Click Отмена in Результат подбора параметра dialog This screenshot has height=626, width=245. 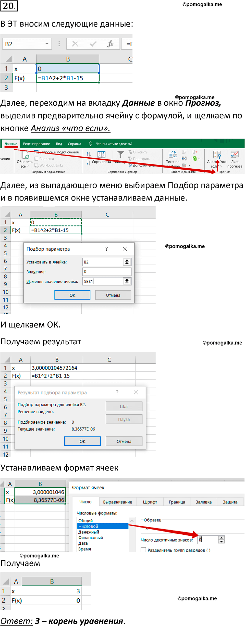(124, 441)
